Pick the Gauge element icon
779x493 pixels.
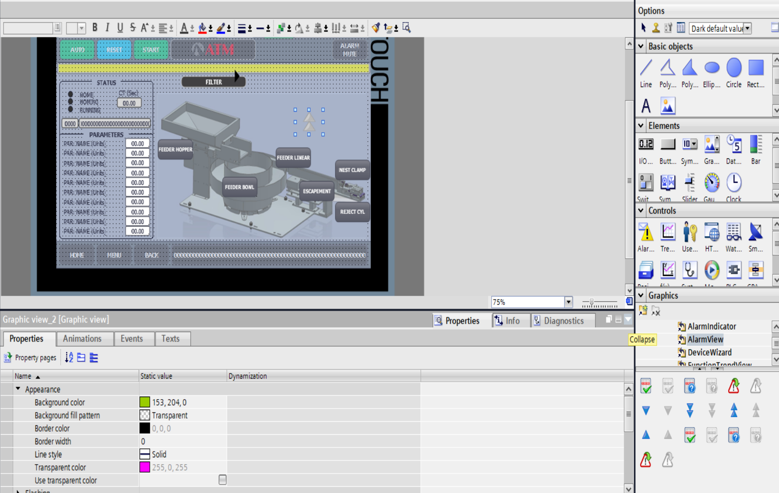coord(711,183)
